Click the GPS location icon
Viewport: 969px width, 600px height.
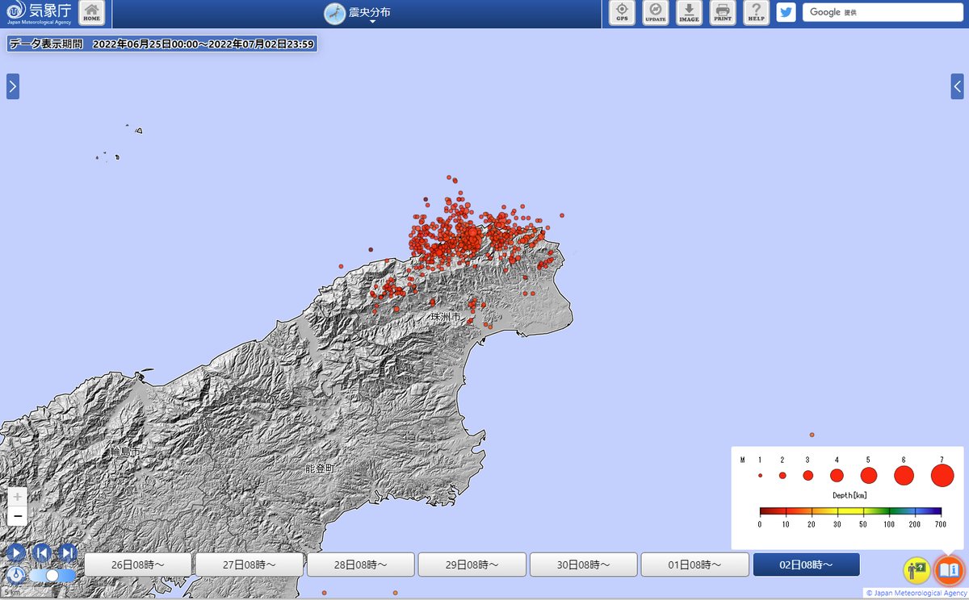pyautogui.click(x=622, y=13)
